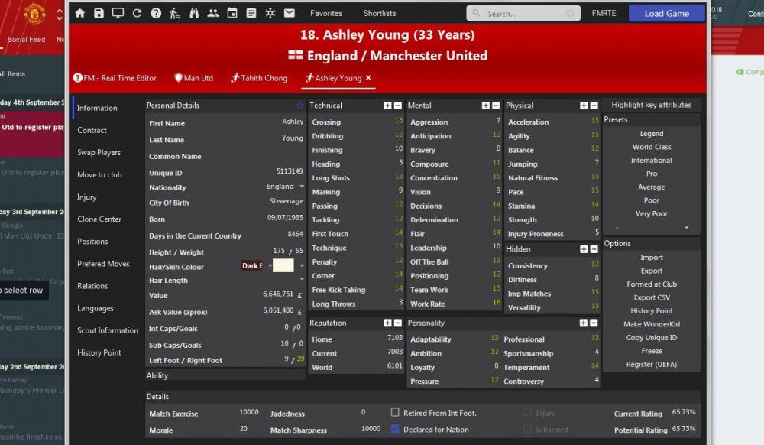Open the calendar icon in the toolbar
Viewport: 764px width, 445px height.
pos(232,13)
